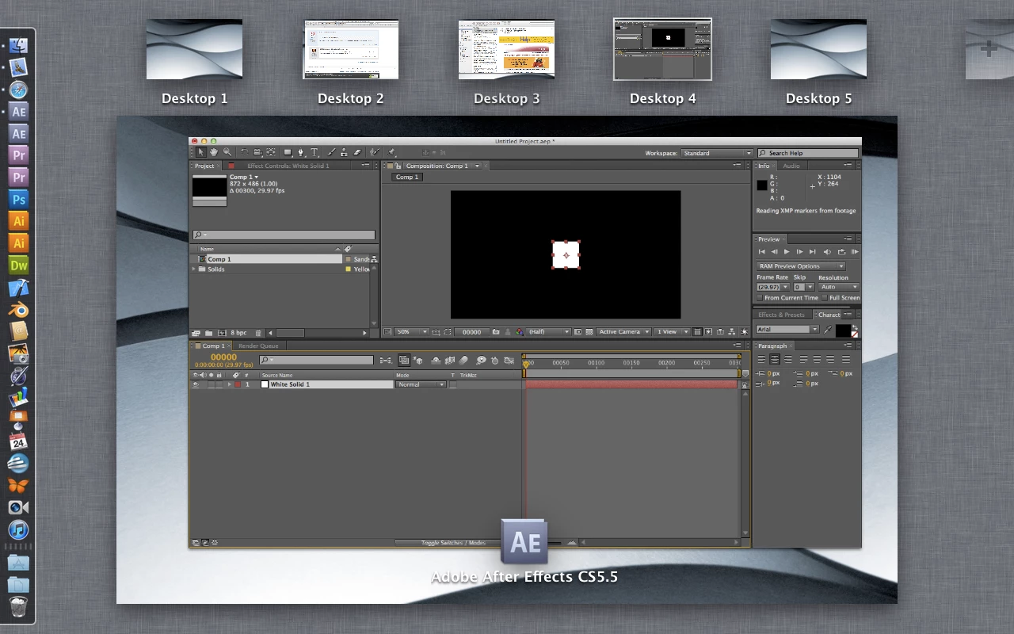Show channel and color management settings
The height and width of the screenshot is (634, 1014).
(x=520, y=332)
